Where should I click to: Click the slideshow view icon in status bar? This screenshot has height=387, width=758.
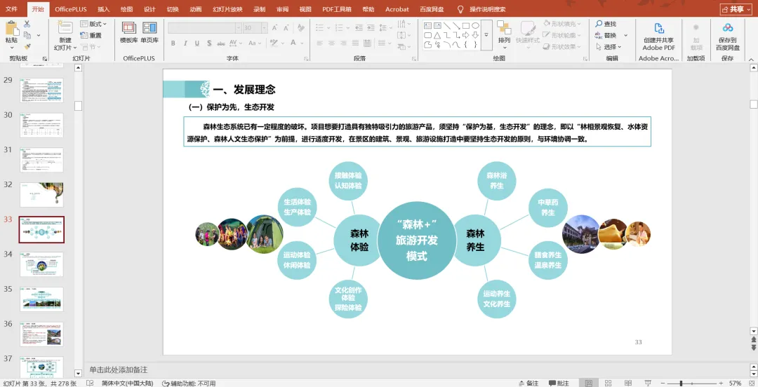point(647,383)
